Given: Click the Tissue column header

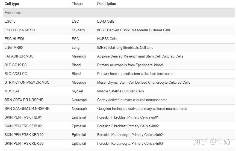Looking at the screenshot, I should (x=77, y=4).
